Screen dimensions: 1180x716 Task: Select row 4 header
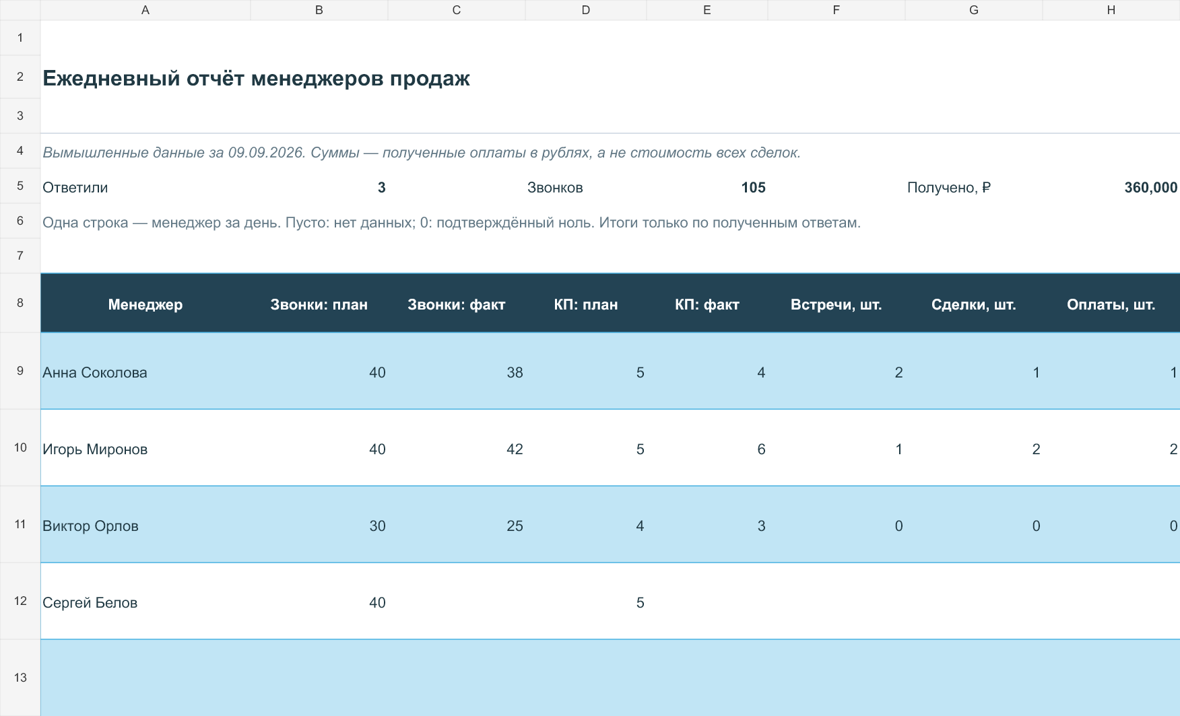pyautogui.click(x=20, y=151)
